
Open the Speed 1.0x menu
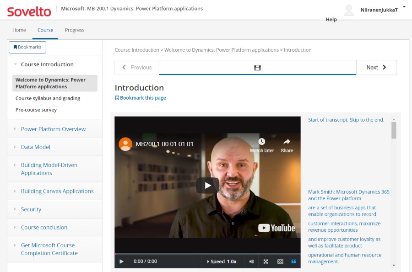(x=222, y=261)
